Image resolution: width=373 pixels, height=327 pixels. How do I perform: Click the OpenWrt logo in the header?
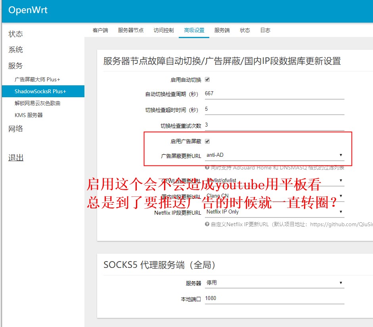tap(28, 10)
